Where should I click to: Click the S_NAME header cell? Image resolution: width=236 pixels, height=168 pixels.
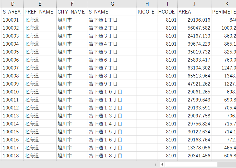tap(112, 12)
